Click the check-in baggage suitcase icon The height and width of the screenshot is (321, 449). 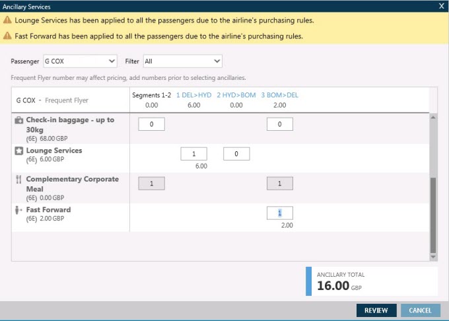[19, 121]
